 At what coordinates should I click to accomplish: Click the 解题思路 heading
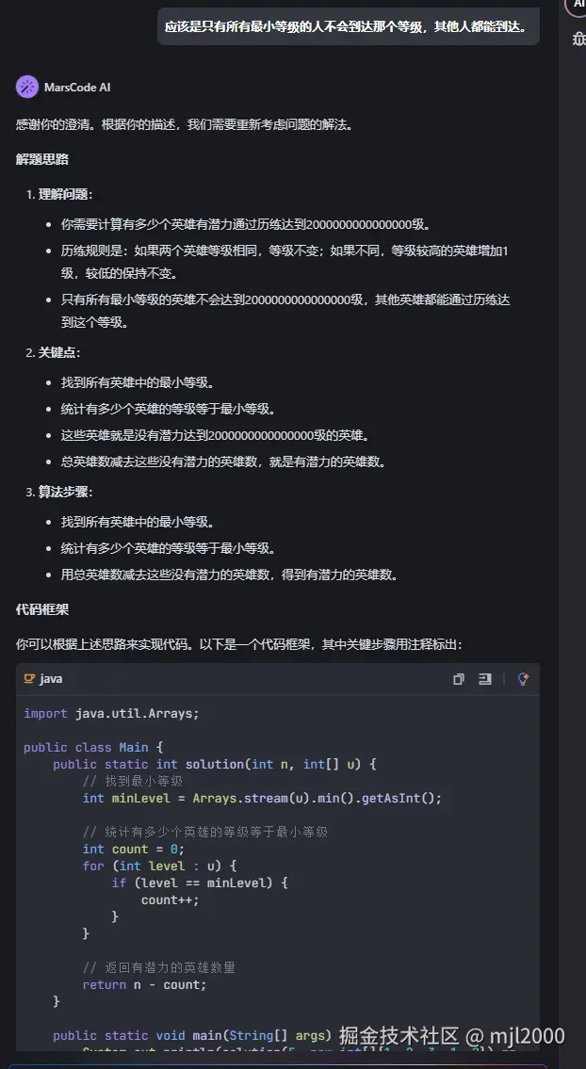[42, 159]
